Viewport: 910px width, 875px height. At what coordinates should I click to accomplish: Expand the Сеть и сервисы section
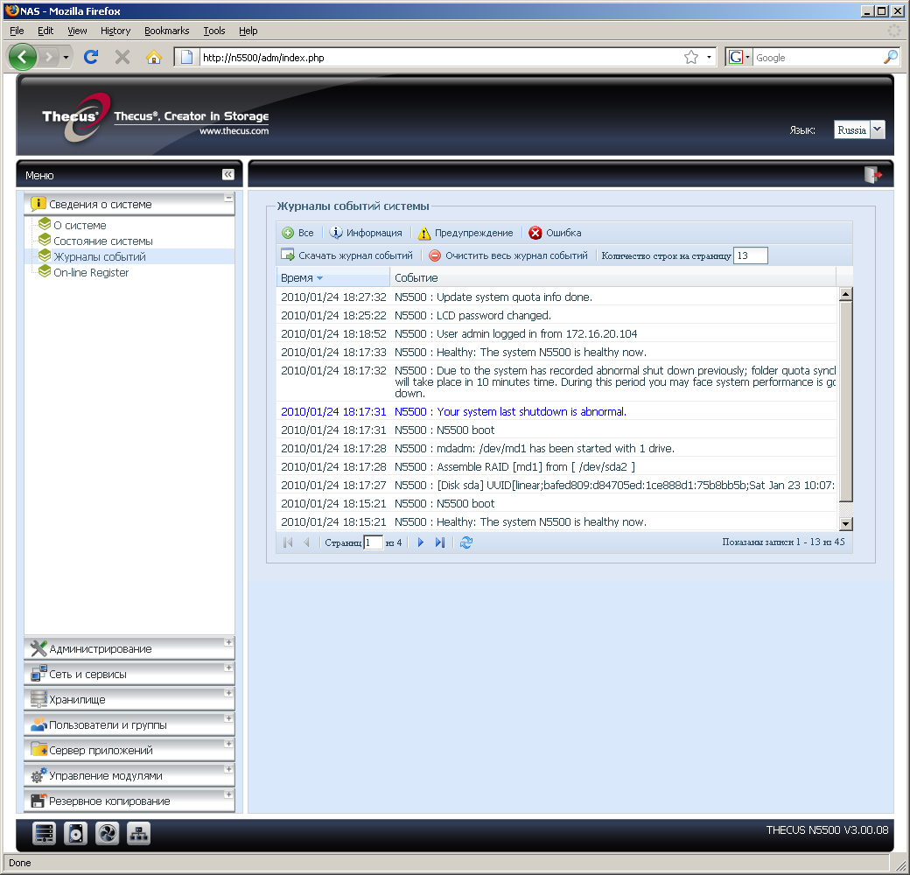[228, 668]
